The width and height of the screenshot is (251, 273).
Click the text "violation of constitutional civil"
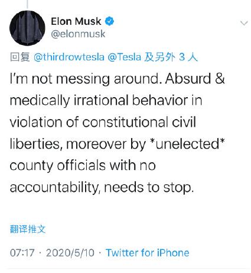pos(103,122)
